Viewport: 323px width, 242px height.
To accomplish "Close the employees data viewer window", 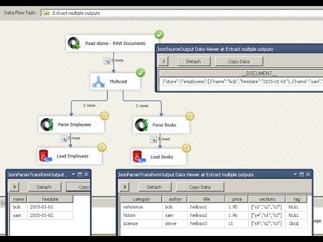I will click(86, 174).
